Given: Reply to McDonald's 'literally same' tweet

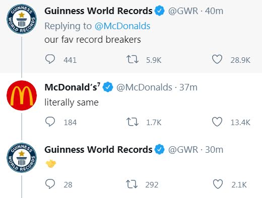Looking at the screenshot, I should 50,122.
